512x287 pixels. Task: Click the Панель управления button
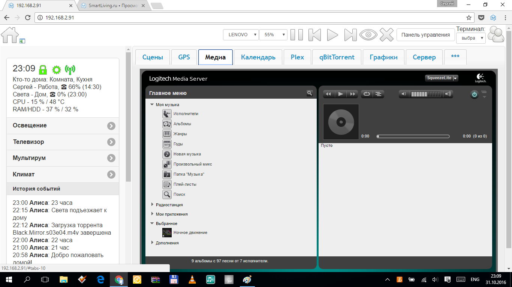(426, 35)
